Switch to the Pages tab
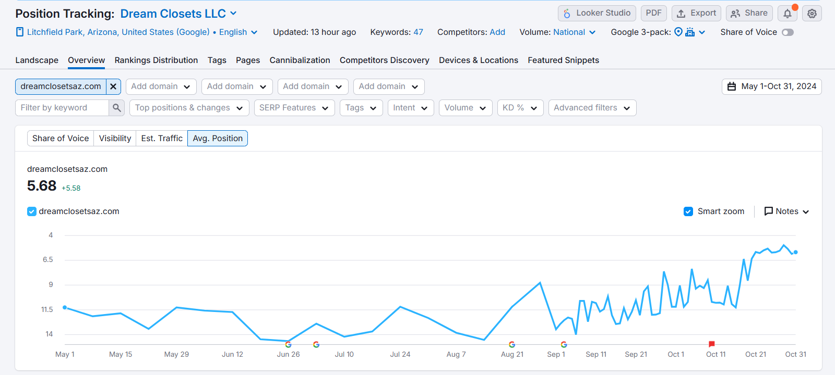Viewport: 835px width, 375px height. coord(248,60)
